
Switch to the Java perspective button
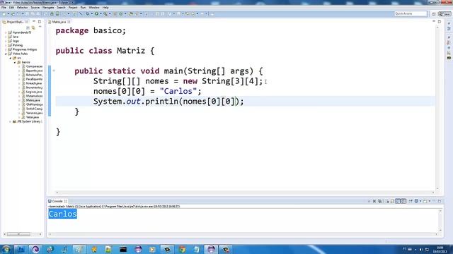pyautogui.click(x=445, y=14)
